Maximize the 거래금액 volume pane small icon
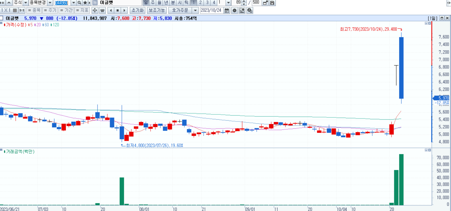The image size is (451, 211). pyautogui.click(x=426, y=150)
